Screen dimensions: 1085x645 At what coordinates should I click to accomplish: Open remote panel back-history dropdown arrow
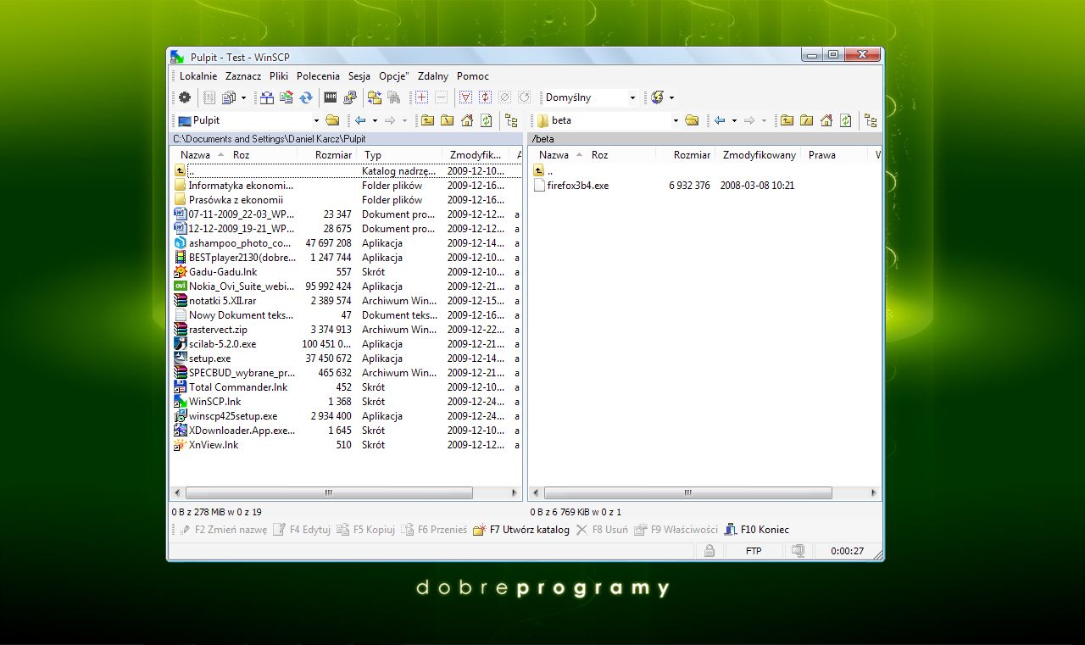click(734, 120)
